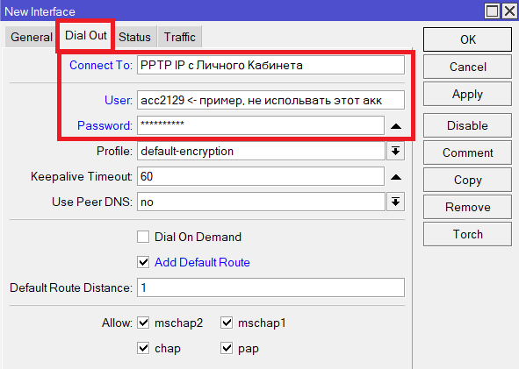Collapse the Password field arrow
Image resolution: width=519 pixels, height=369 pixels.
coord(396,126)
